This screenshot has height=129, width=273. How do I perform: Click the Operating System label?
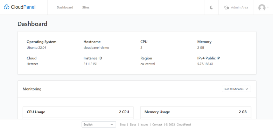(x=41, y=42)
